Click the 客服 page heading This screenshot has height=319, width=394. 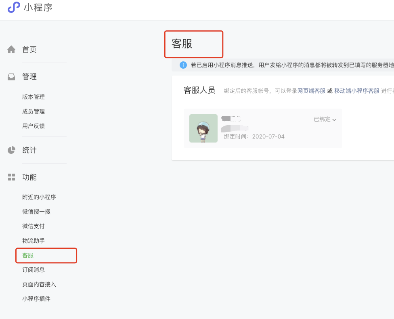(182, 44)
